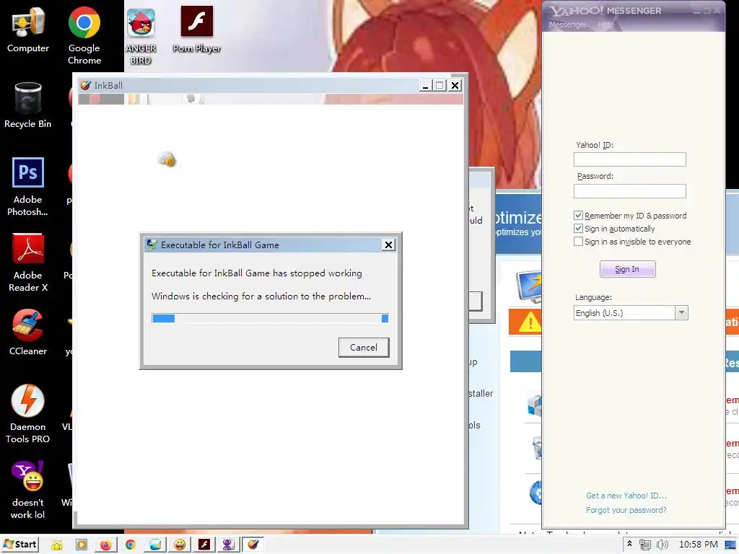Open Chrome from the taskbar

131,545
